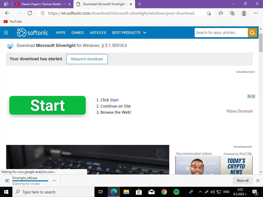
Task: Close the Download Microsoft Silverlight tab
Action: pyautogui.click(x=131, y=4)
